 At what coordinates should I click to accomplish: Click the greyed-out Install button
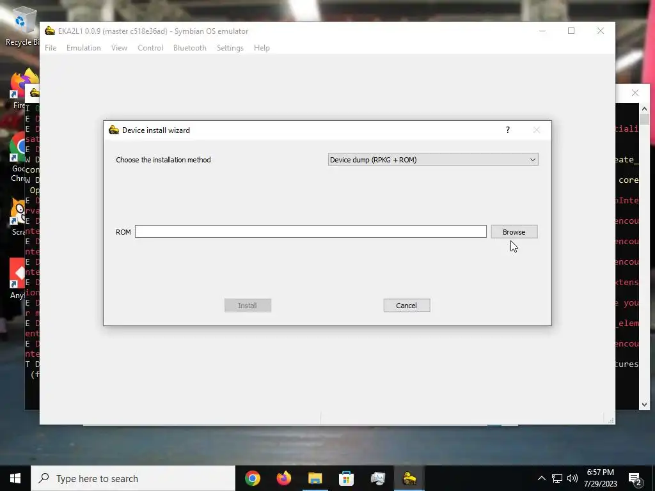pos(248,305)
